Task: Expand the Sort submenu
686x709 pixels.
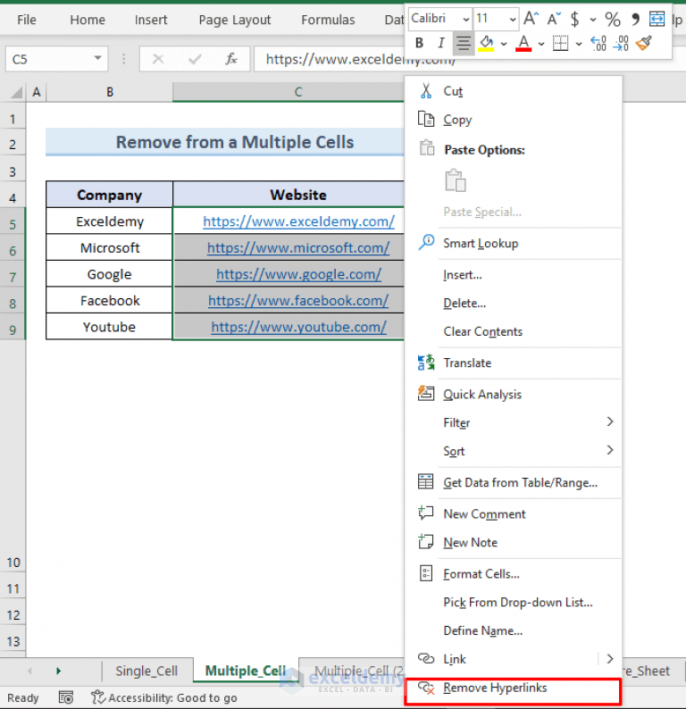Action: click(x=610, y=450)
